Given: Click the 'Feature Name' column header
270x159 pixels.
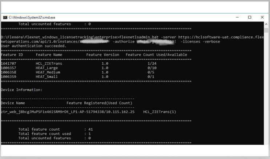Looking at the screenshot, I should (x=49, y=55).
